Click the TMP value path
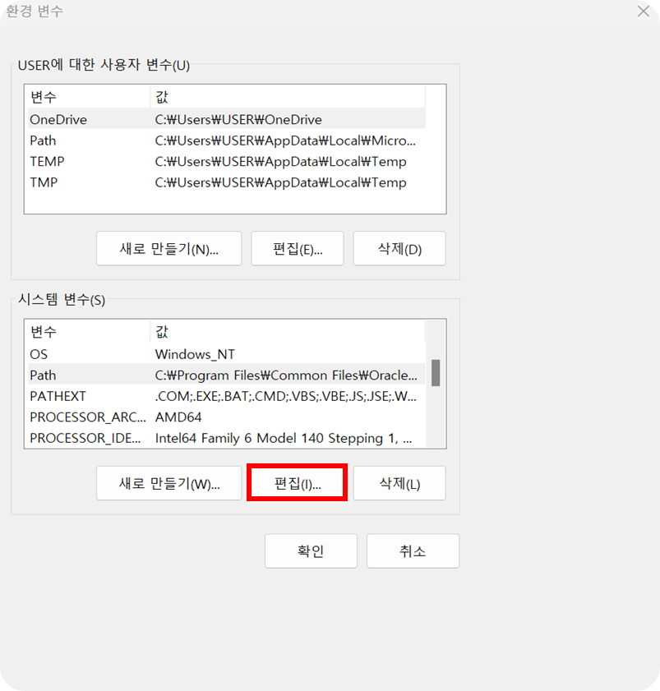This screenshot has height=691, width=660. click(280, 182)
